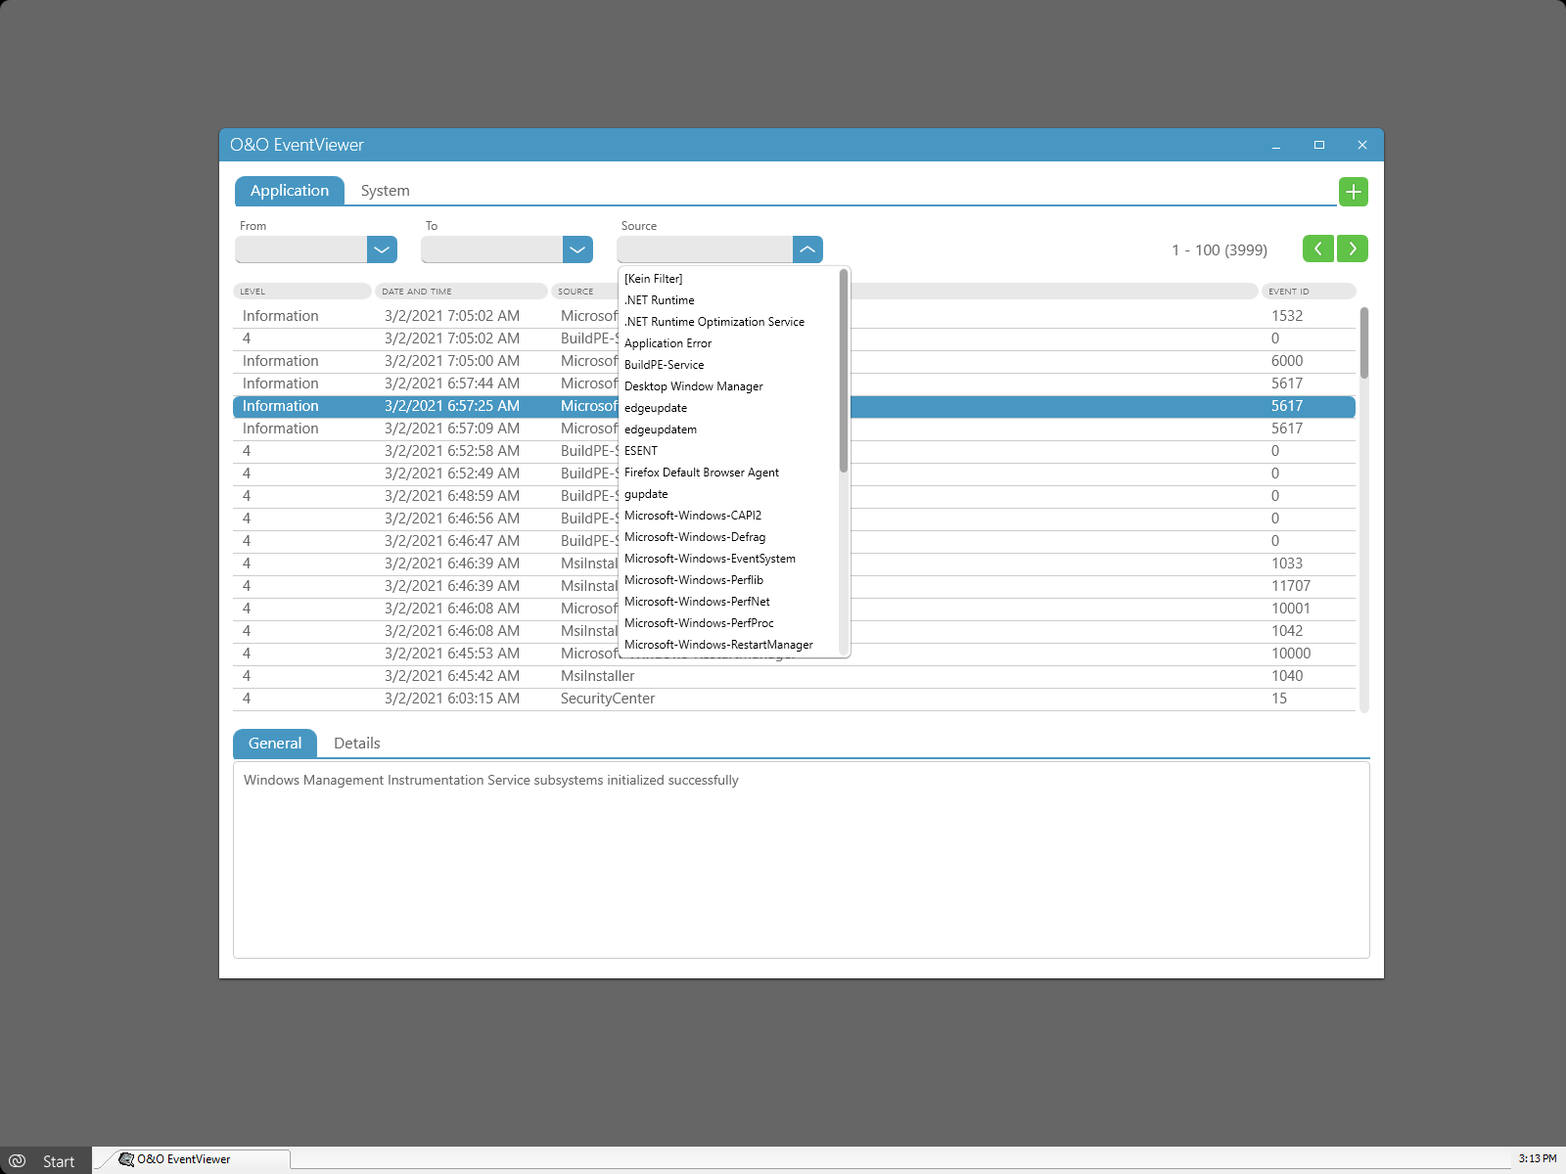The height and width of the screenshot is (1174, 1566).
Task: Select BuildPE-Service in the source dropdown
Action: pyautogui.click(x=729, y=365)
